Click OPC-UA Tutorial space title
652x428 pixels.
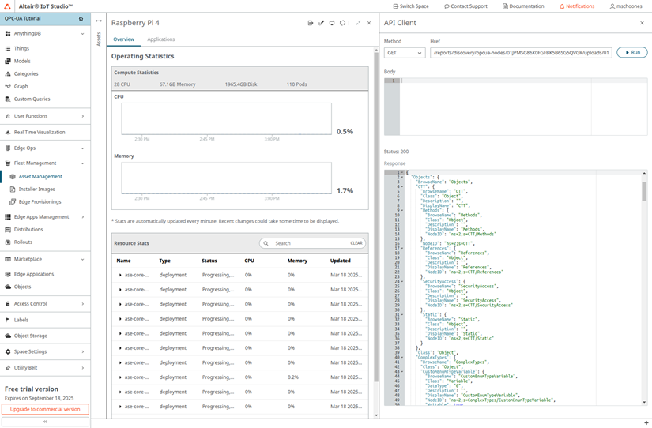pyautogui.click(x=22, y=19)
